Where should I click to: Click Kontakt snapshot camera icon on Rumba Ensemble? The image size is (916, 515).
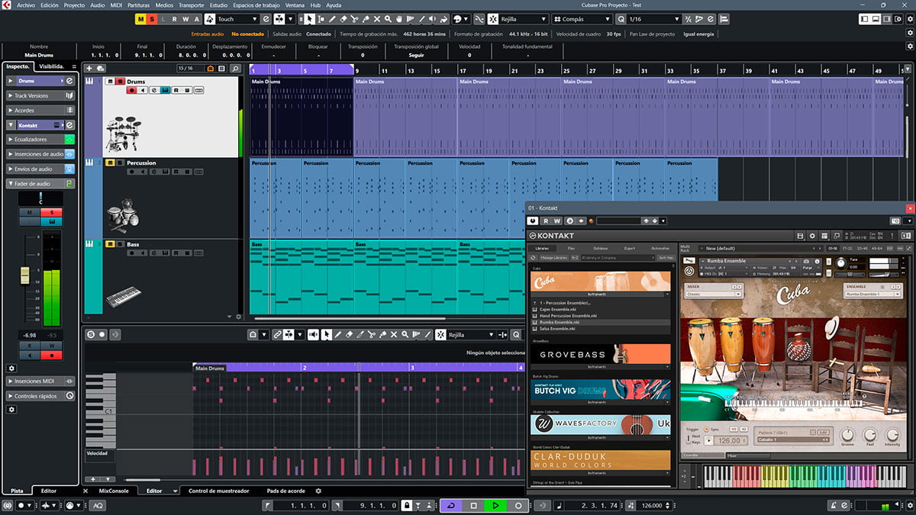[805, 261]
